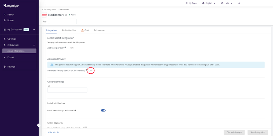Viewport: 273px width, 136px height.
Task: Click the AppsFlyer logo
Action: (11, 6)
